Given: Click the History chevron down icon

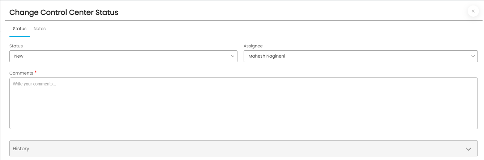Looking at the screenshot, I should 468,149.
